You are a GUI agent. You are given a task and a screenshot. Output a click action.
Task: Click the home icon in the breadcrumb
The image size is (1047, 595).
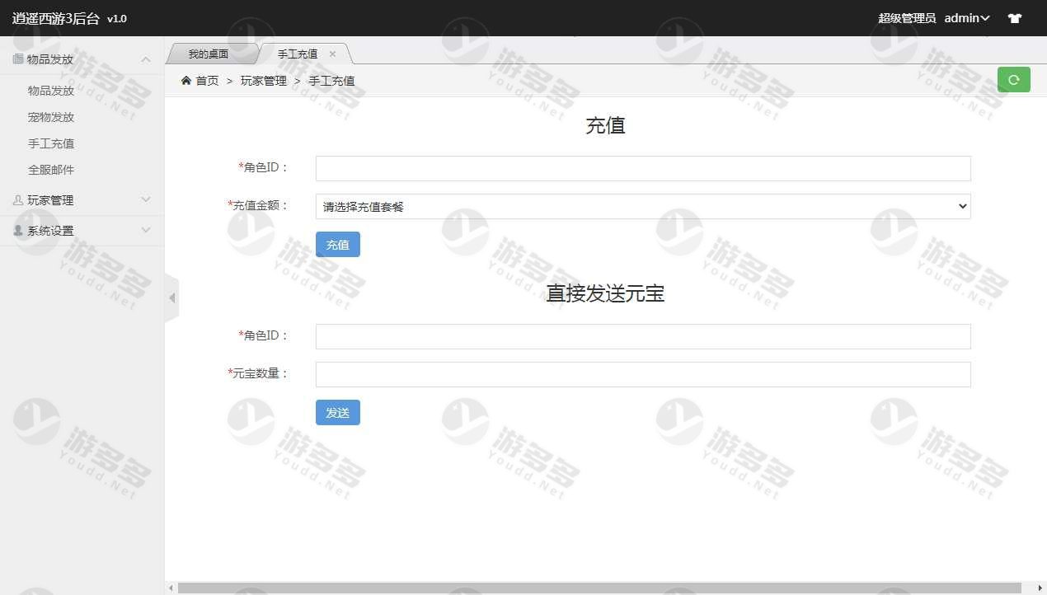[186, 81]
